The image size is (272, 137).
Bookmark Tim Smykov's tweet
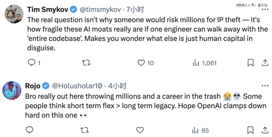pyautogui.click(x=250, y=63)
